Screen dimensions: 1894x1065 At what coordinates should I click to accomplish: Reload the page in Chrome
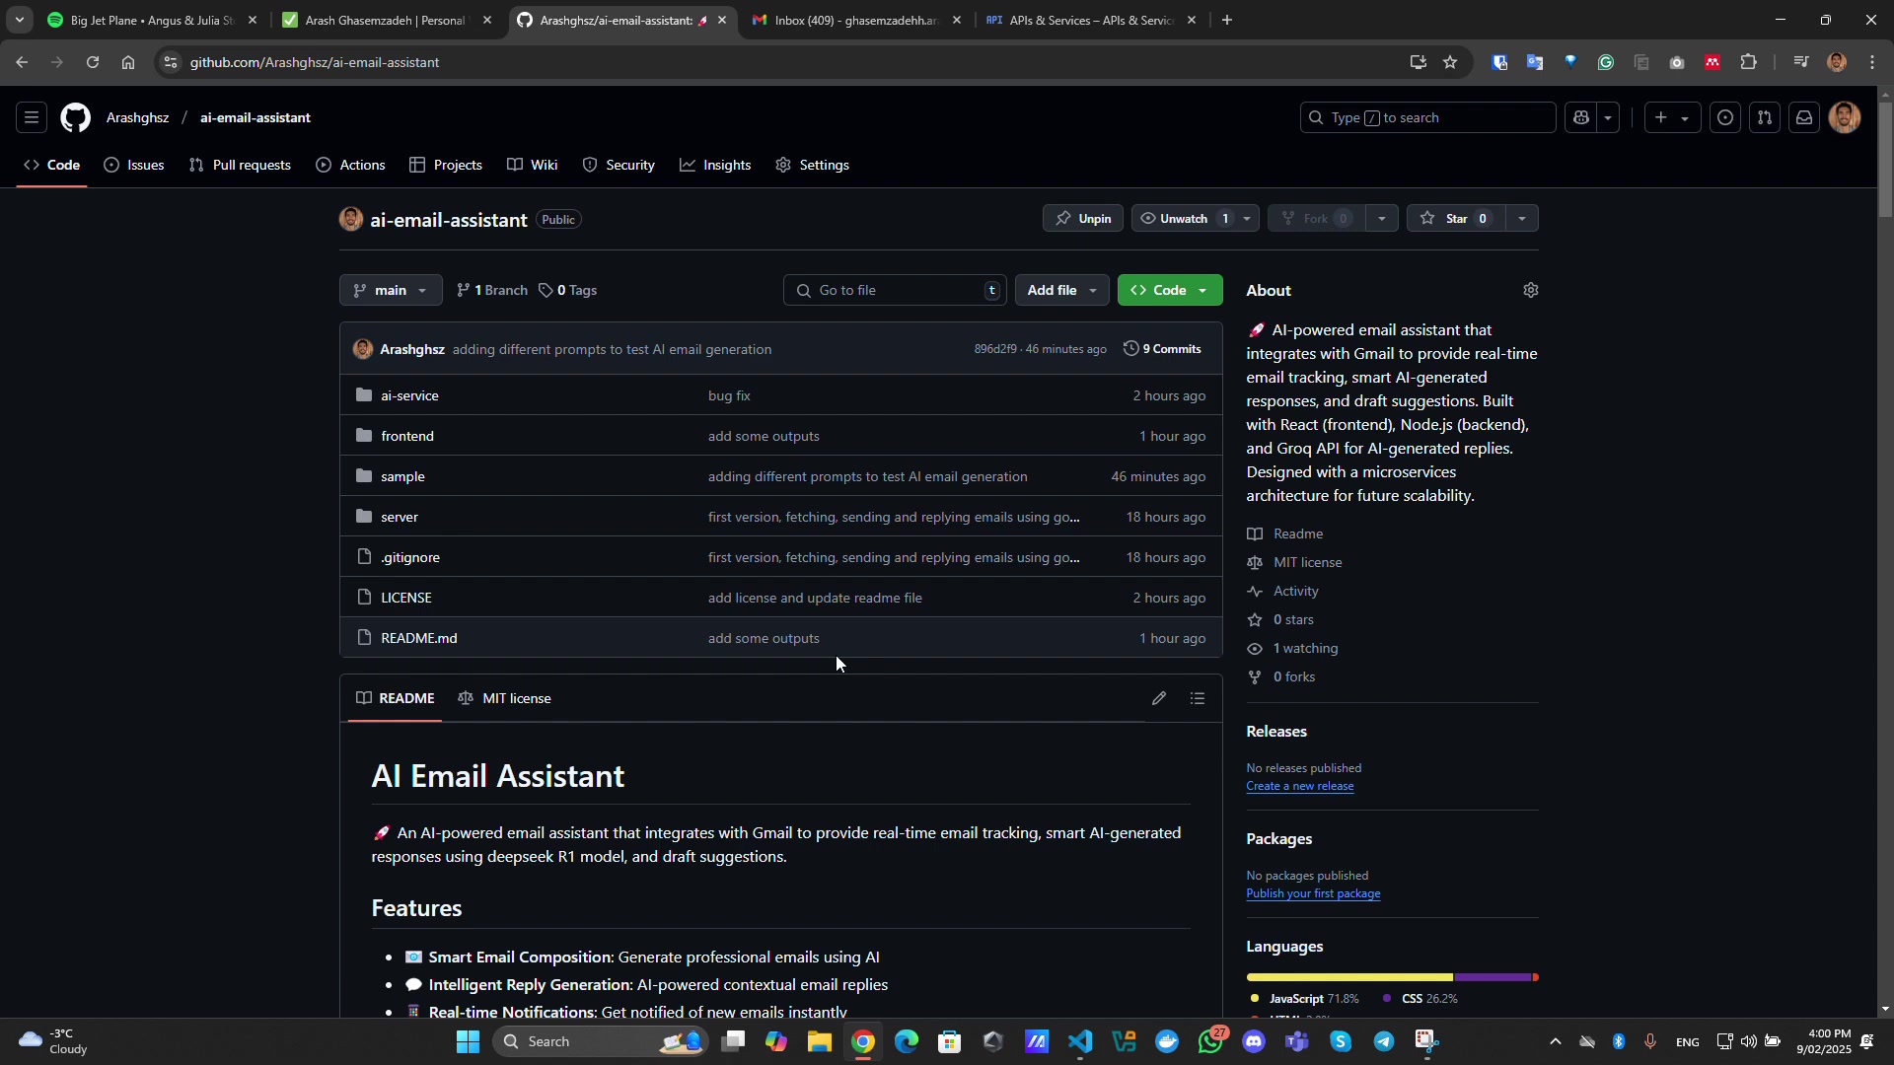(x=93, y=62)
